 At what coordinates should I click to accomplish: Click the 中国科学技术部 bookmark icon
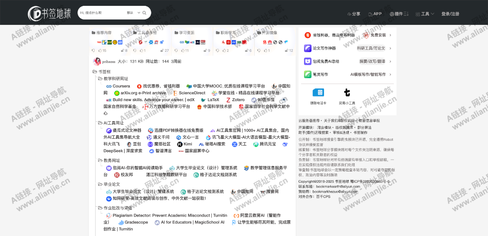[199, 107]
